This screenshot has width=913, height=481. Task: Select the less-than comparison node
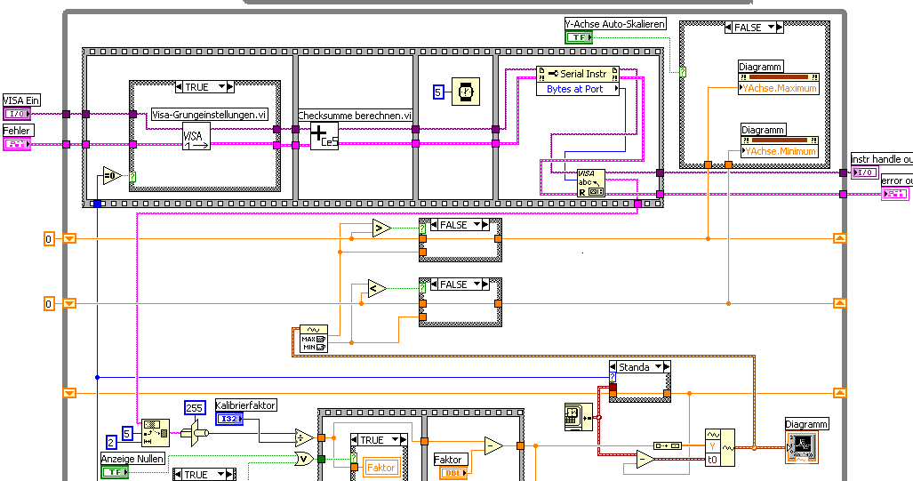(377, 288)
